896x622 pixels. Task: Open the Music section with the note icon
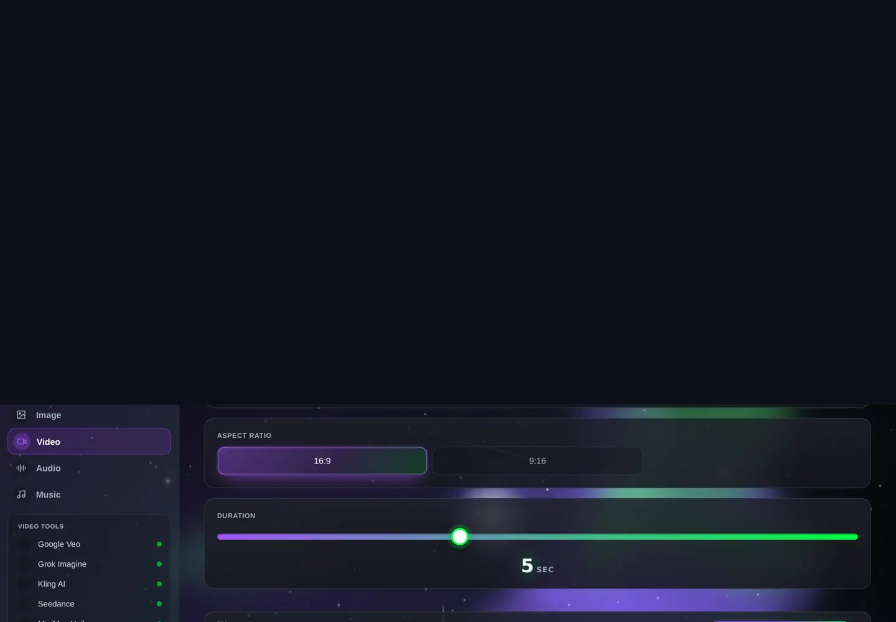pyautogui.click(x=21, y=494)
